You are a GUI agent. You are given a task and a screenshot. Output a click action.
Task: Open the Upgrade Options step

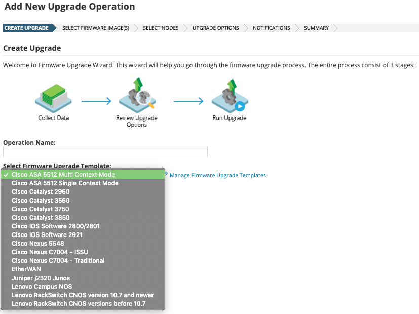point(216,28)
